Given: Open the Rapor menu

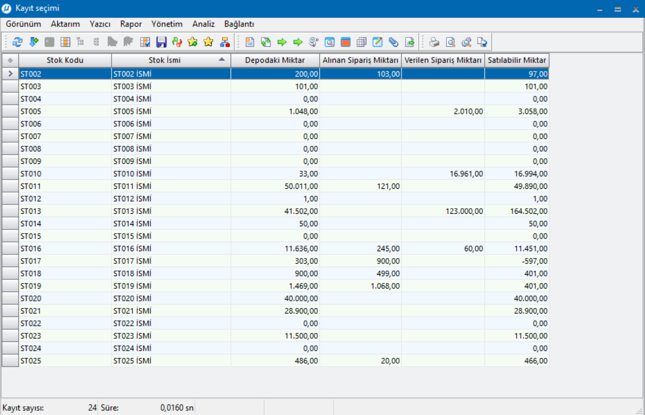Looking at the screenshot, I should (131, 24).
